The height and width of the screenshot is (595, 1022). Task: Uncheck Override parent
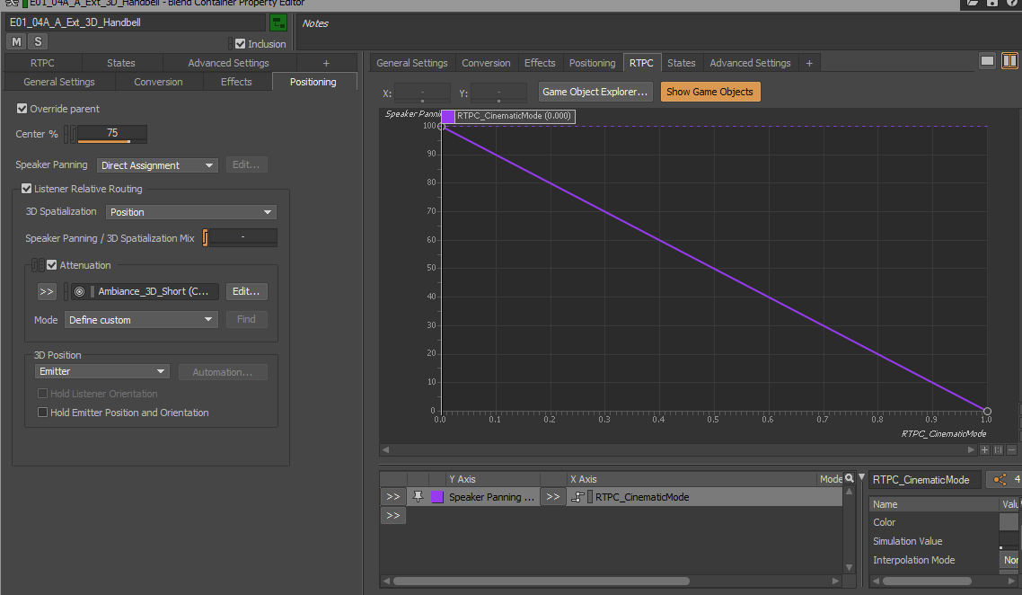22,108
